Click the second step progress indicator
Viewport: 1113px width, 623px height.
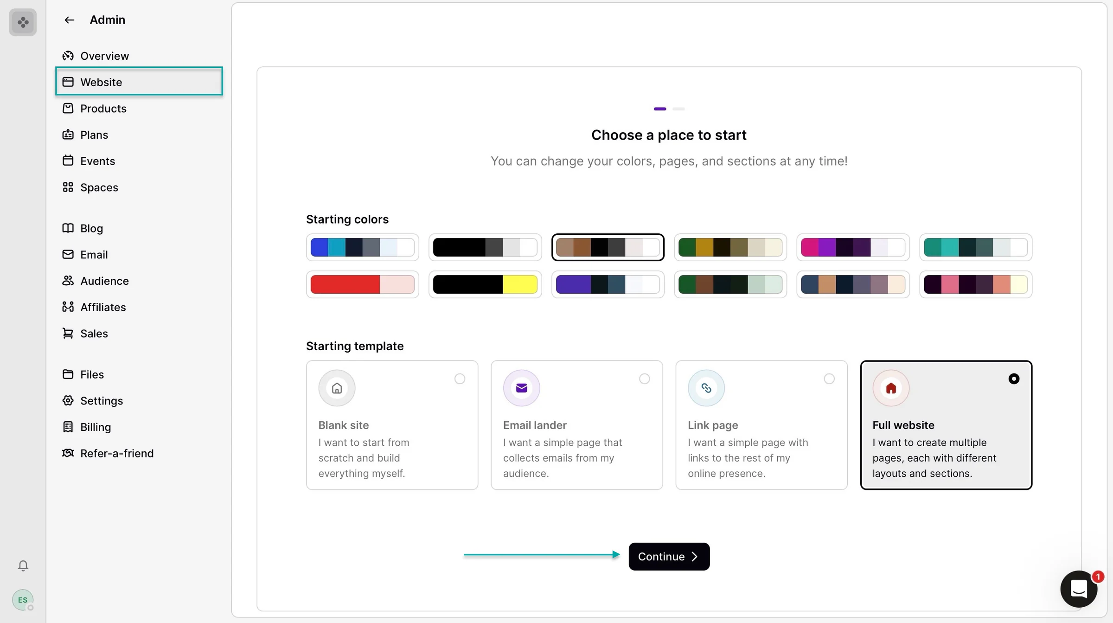[x=678, y=109]
